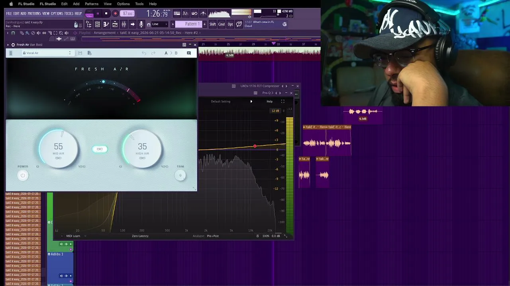Open Pro-Q 3 Default Setting preset menu

(x=221, y=101)
